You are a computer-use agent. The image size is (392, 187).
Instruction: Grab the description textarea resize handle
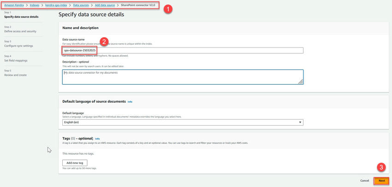301,82
